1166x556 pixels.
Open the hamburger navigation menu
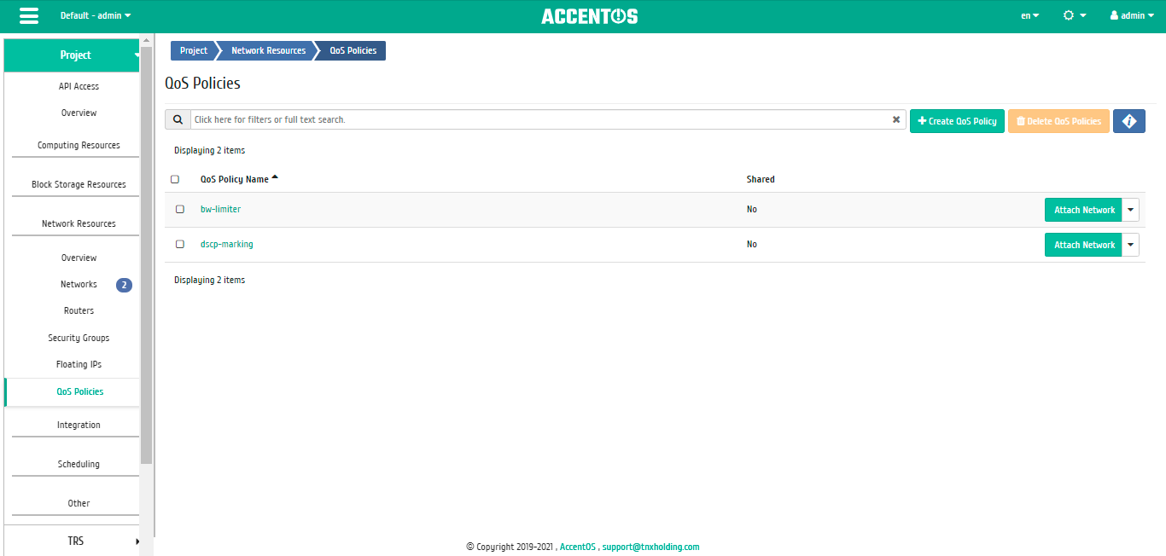coord(29,16)
